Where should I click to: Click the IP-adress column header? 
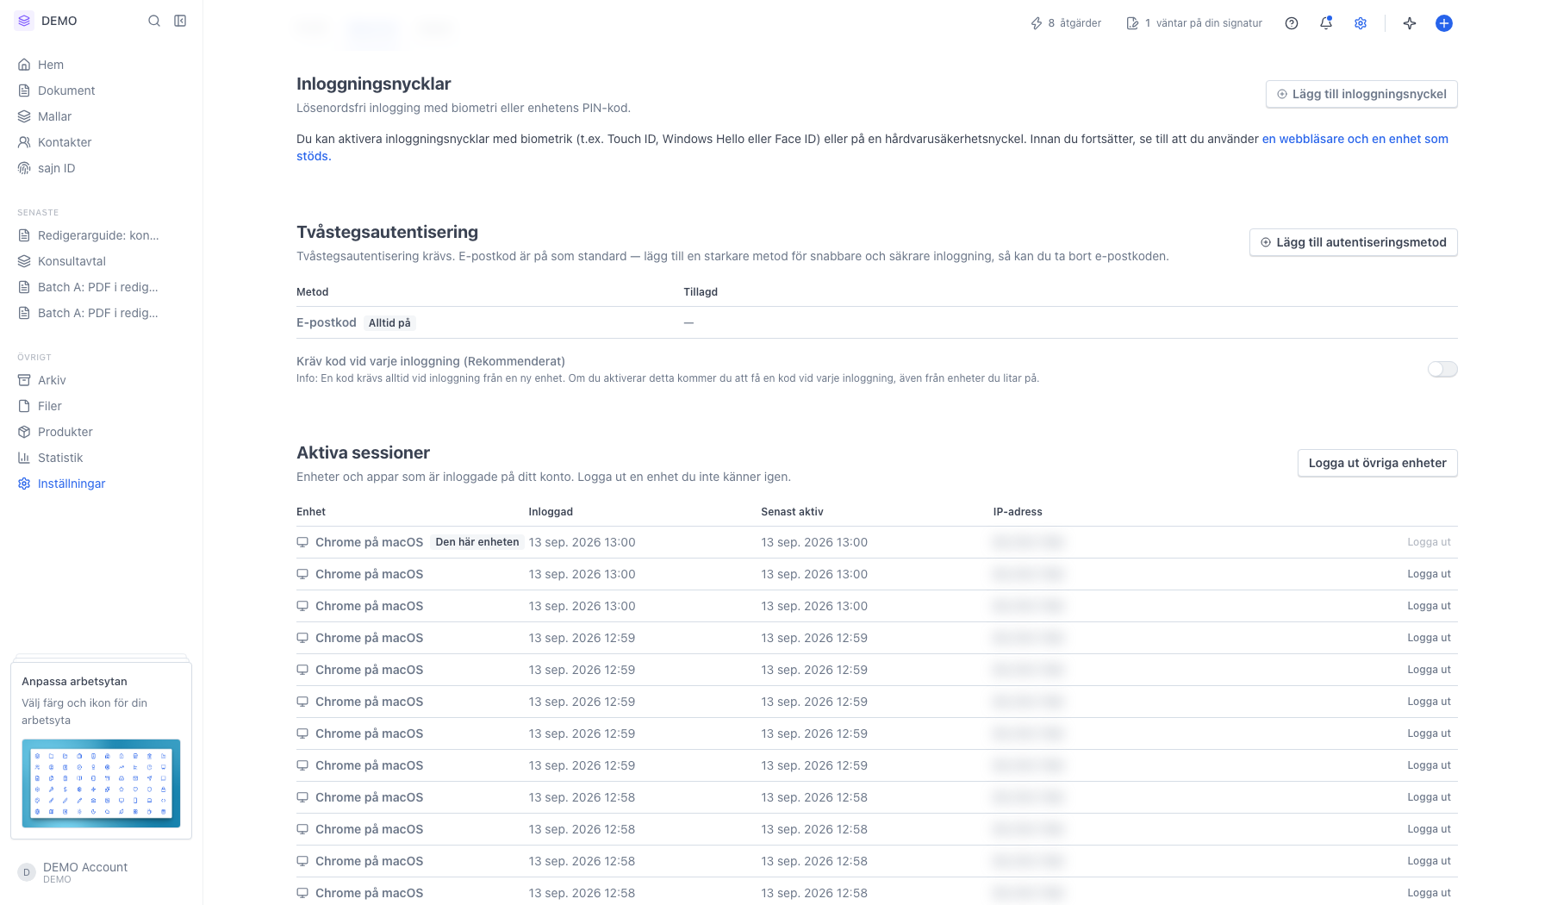1018,512
